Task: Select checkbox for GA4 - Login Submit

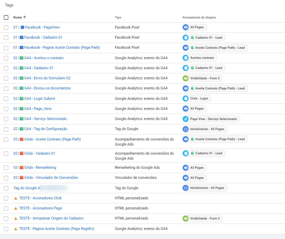Action: tap(6, 98)
